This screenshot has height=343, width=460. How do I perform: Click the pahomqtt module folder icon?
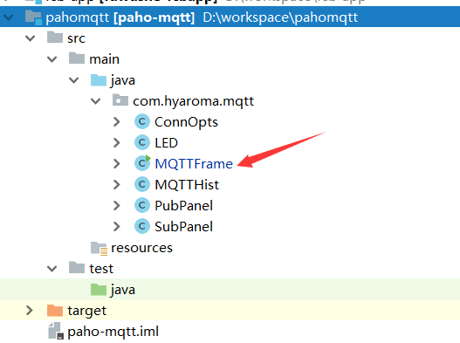pyautogui.click(x=33, y=17)
